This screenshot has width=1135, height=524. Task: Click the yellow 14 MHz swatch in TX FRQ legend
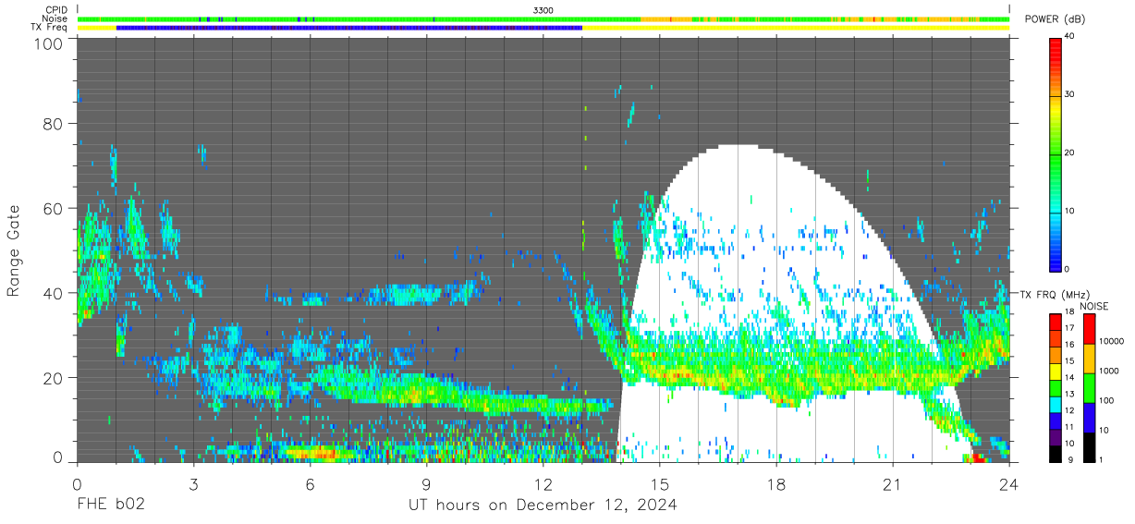click(x=1056, y=372)
